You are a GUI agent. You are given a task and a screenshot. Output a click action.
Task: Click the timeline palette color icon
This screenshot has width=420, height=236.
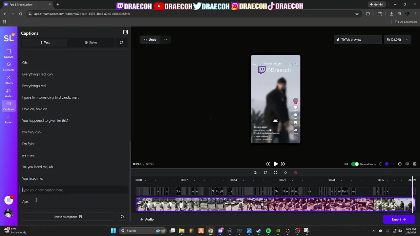click(x=265, y=173)
